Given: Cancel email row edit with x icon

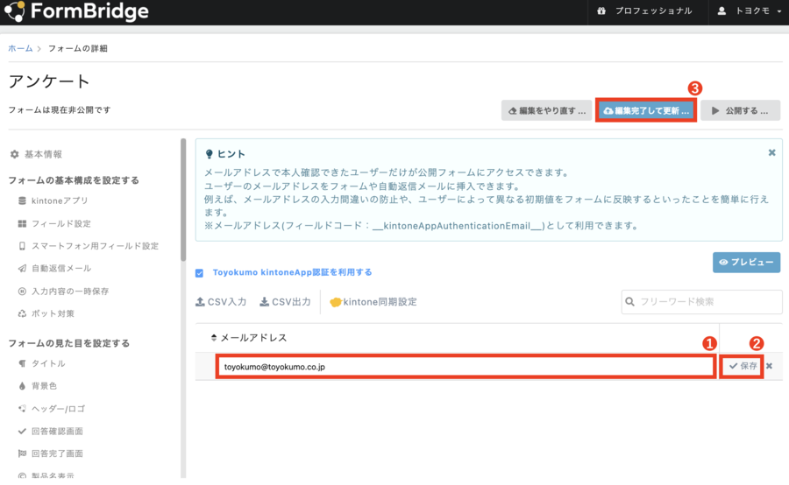Looking at the screenshot, I should (x=769, y=366).
